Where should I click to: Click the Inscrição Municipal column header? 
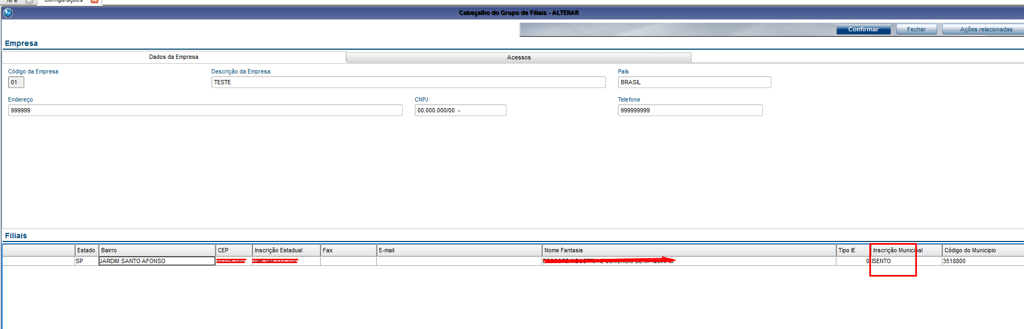(906, 250)
